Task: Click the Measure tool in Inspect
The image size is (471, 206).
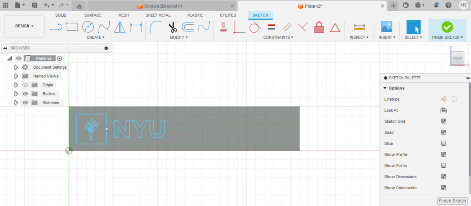Action: click(x=359, y=27)
